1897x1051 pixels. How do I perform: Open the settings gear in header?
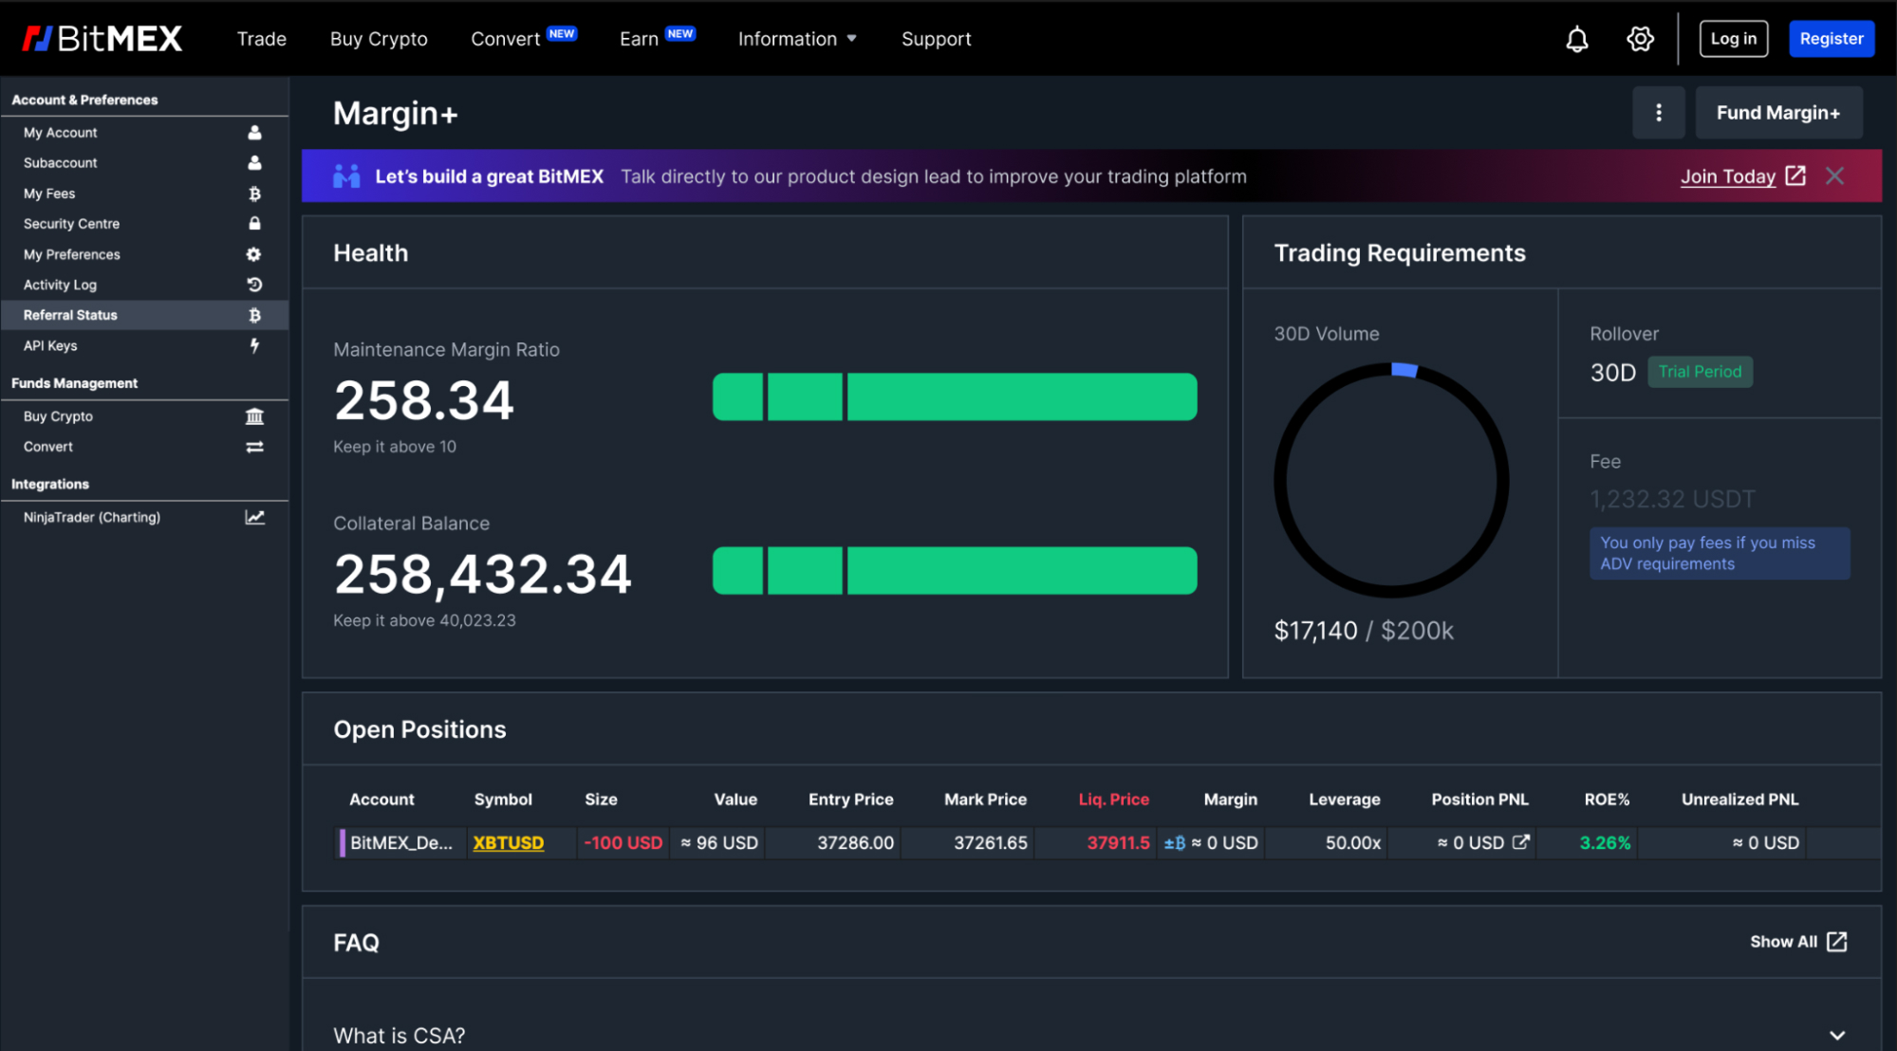tap(1640, 39)
